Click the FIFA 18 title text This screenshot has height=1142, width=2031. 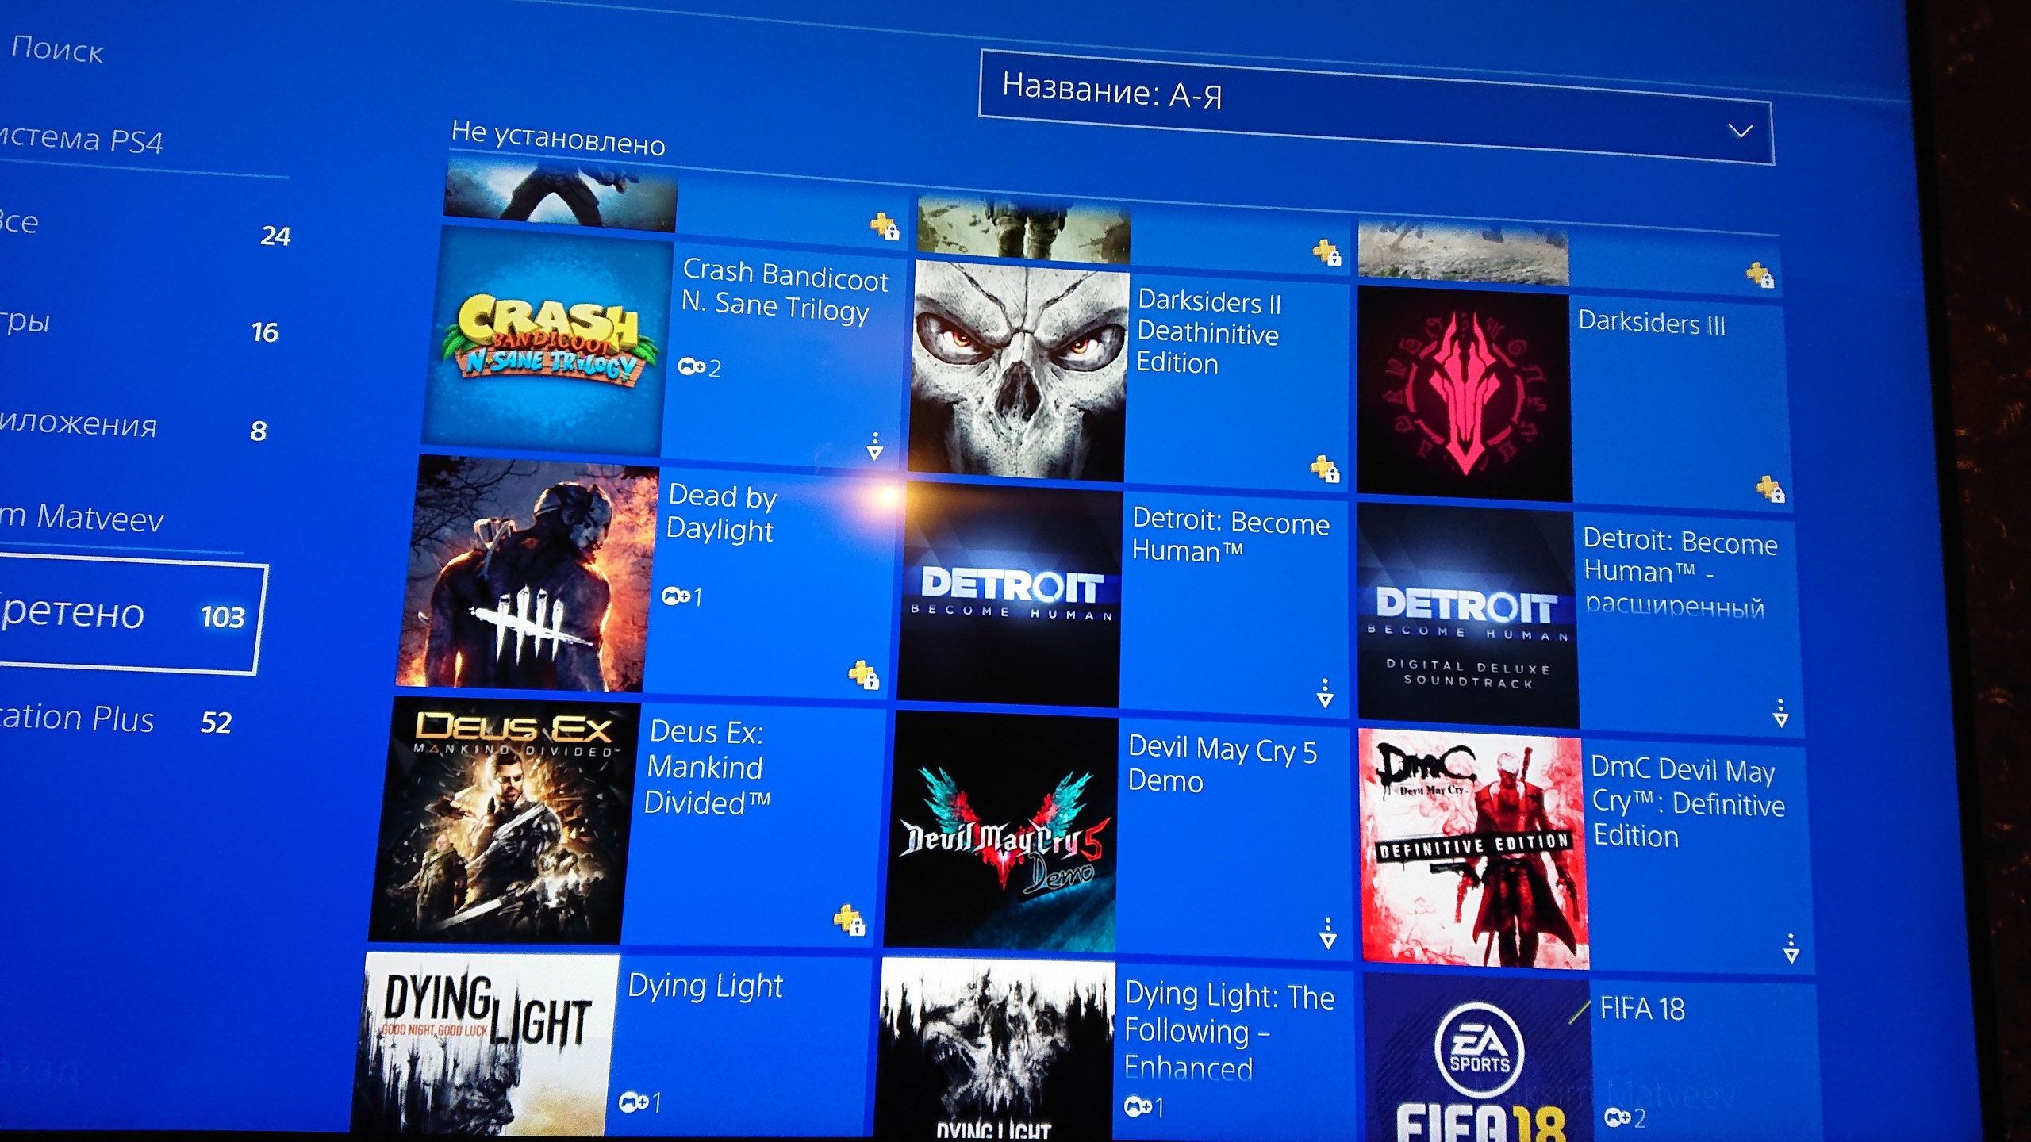point(1641,1009)
